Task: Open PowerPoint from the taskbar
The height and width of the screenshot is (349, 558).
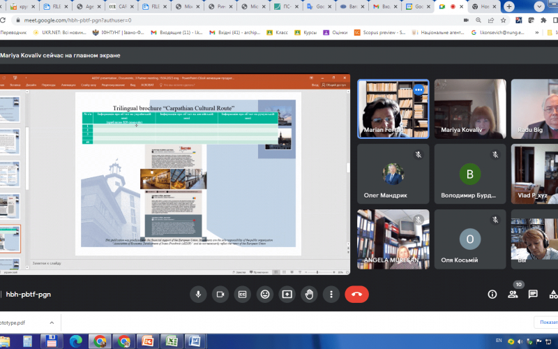Action: (148, 341)
